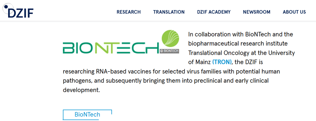
Task: Open the RESEARCH menu
Action: 128,12
